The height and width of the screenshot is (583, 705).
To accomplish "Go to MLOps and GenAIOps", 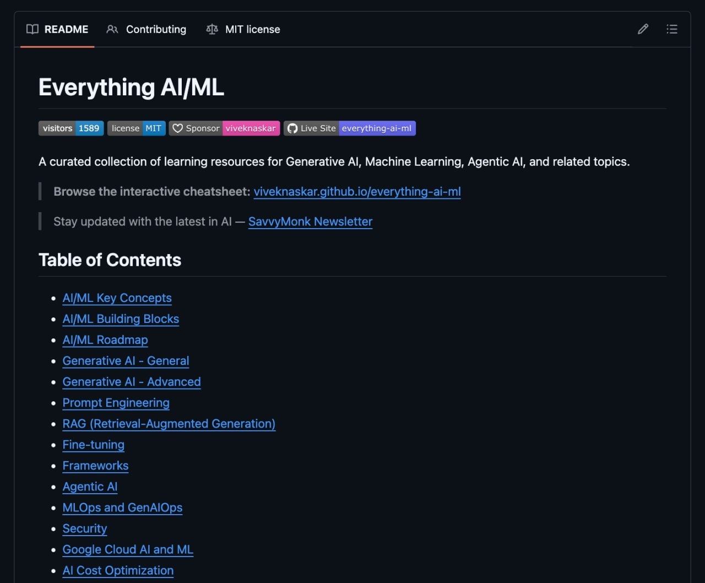I will point(122,508).
